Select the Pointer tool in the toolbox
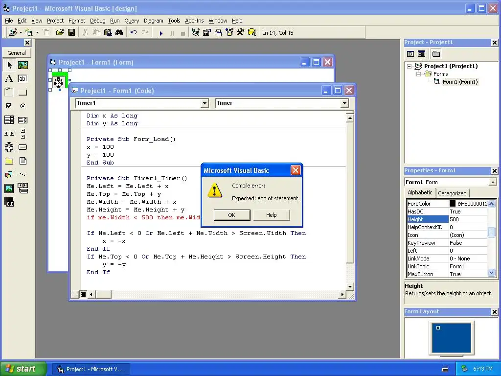 [9, 65]
